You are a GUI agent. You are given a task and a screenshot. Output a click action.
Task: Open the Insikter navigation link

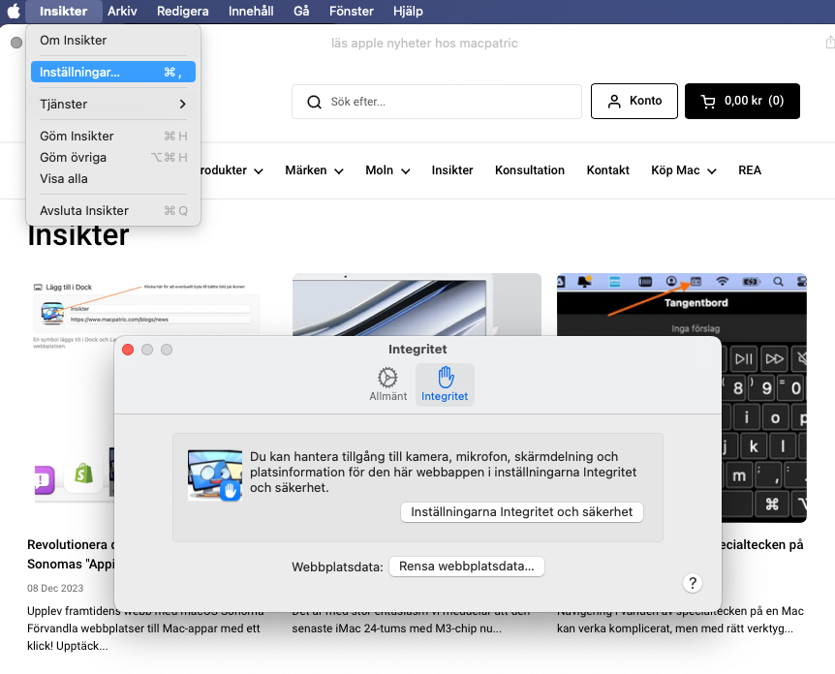coord(452,170)
